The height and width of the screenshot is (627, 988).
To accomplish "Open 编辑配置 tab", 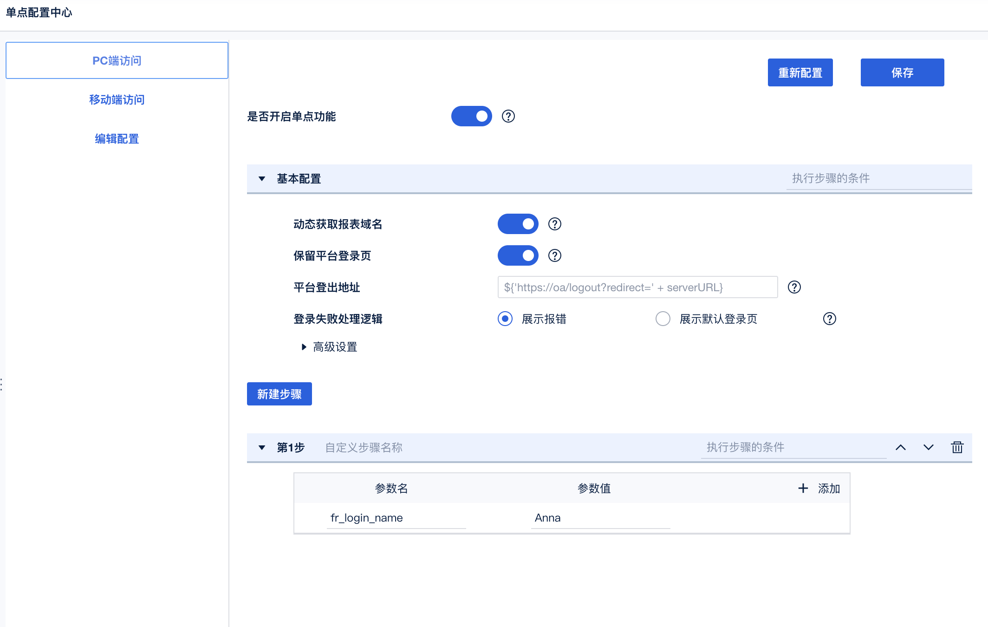I will (x=117, y=139).
